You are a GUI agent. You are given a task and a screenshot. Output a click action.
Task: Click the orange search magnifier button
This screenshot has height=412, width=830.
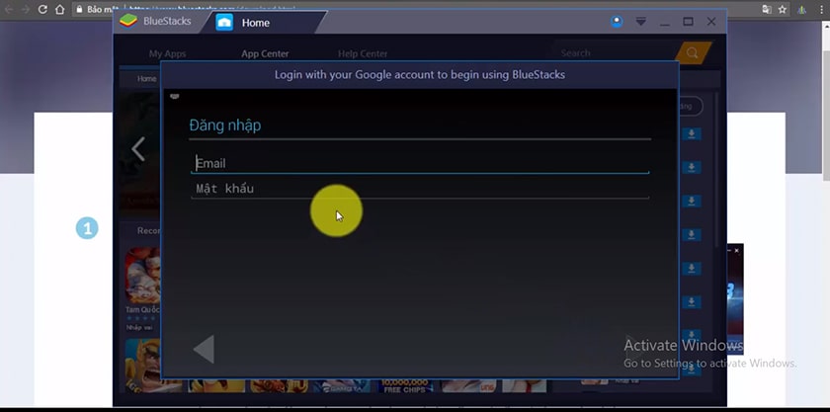click(x=693, y=53)
